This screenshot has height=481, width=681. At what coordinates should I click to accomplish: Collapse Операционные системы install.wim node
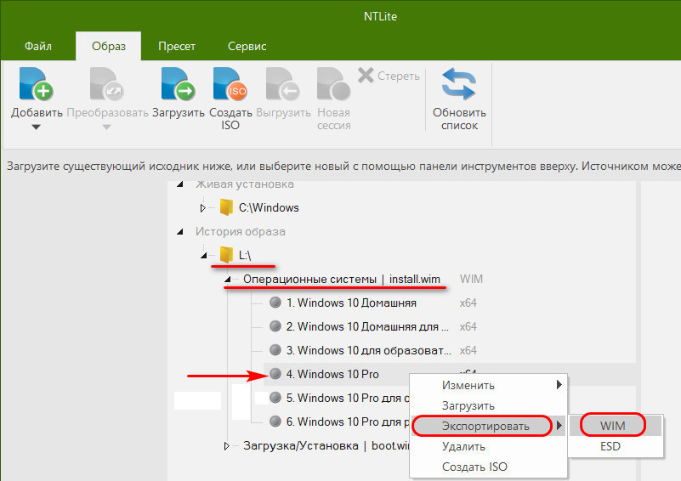coord(227,279)
